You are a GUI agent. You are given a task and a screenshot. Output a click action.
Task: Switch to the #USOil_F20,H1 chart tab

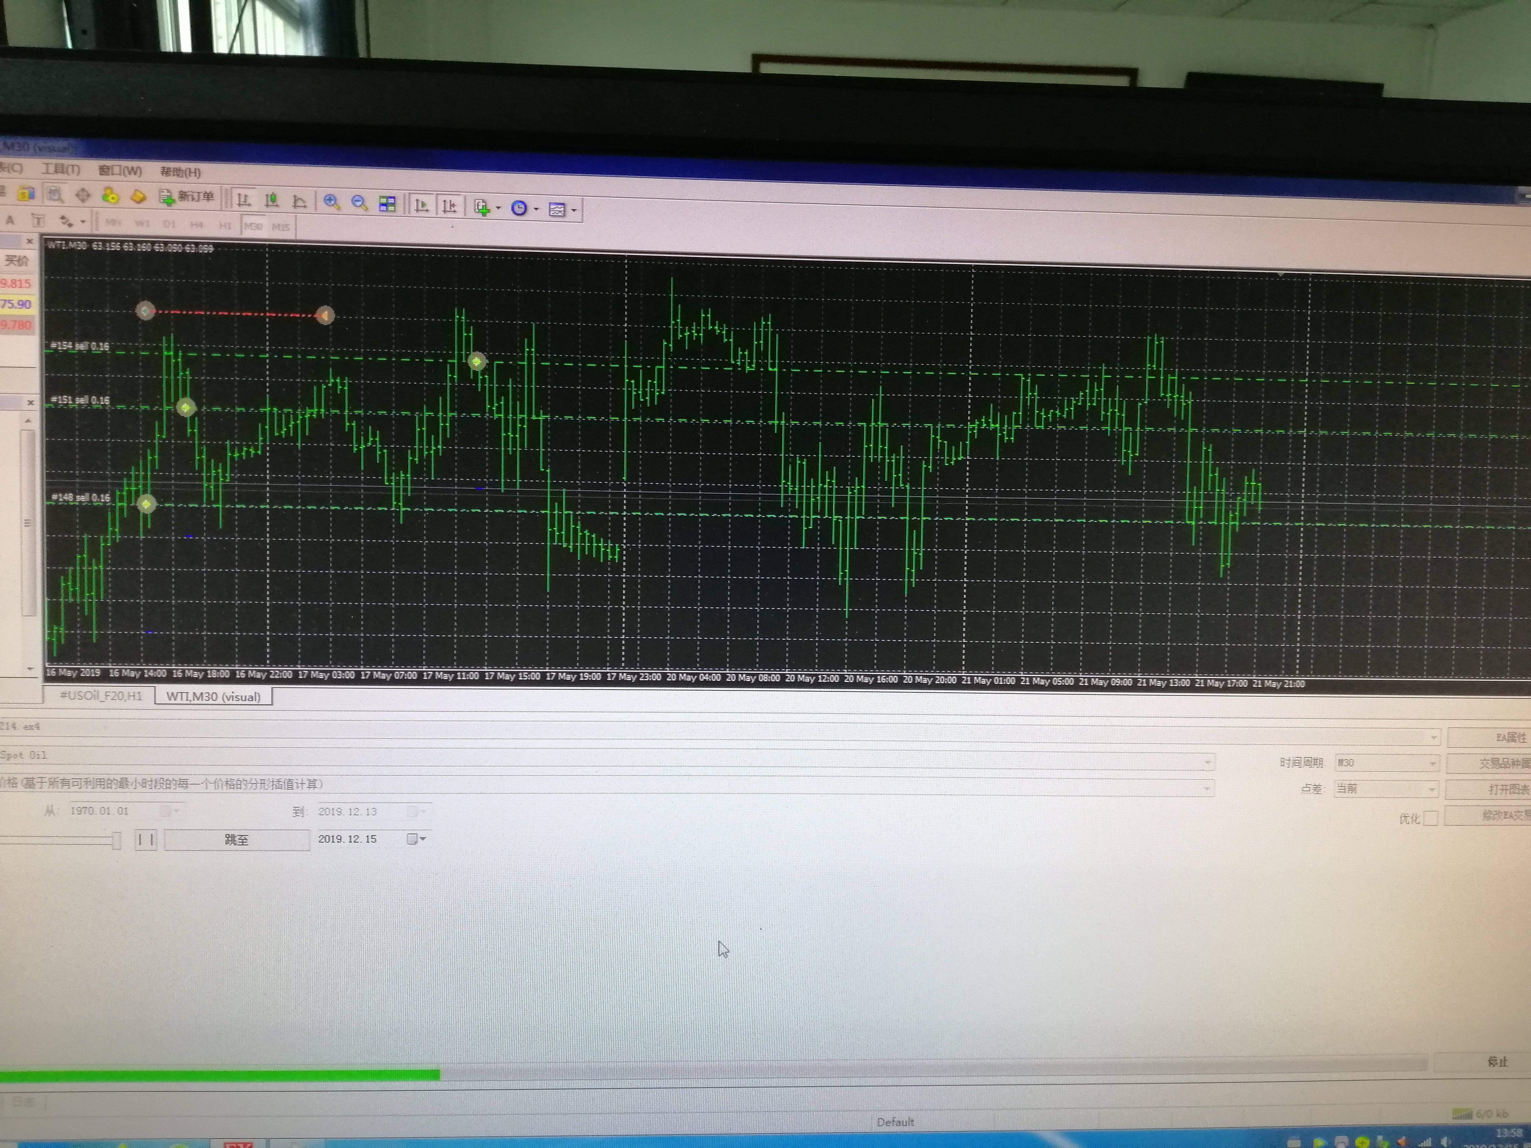point(101,696)
